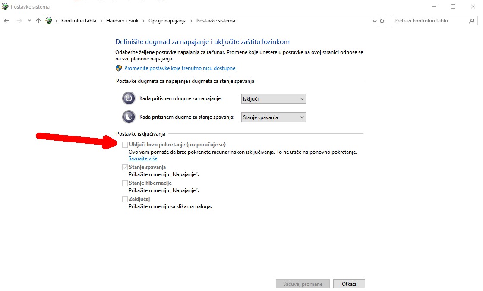Click the sleep button icon
Viewport: 483px width, 291px height.
129,117
